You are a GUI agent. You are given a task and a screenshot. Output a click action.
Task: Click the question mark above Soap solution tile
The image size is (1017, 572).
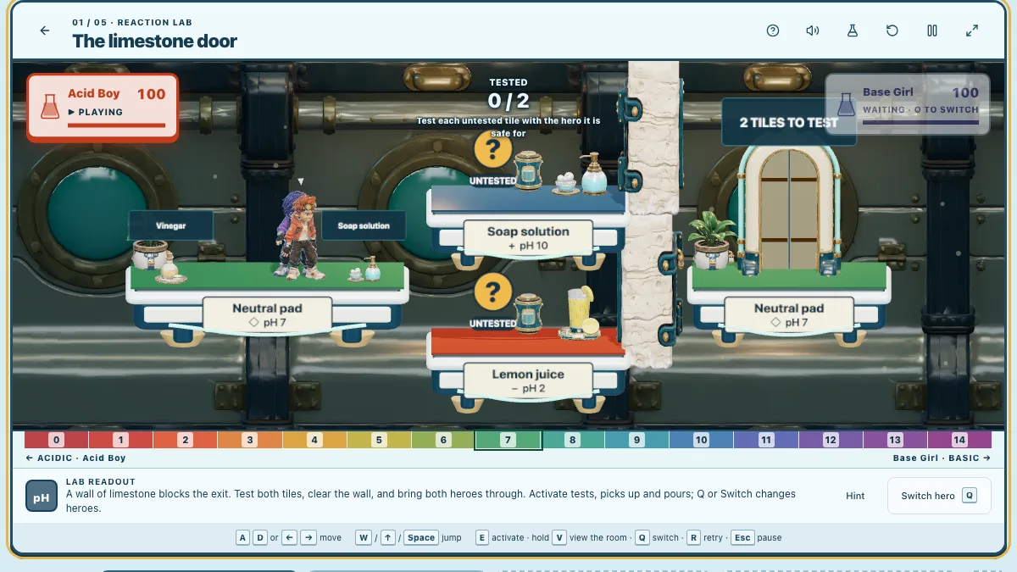492,151
